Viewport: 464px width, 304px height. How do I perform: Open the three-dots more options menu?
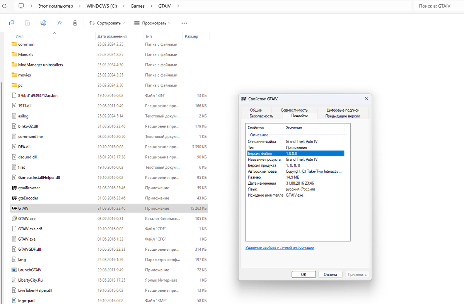tap(184, 23)
